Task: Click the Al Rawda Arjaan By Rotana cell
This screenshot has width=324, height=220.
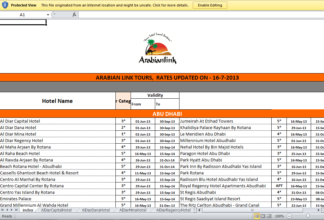Action: pos(58,160)
